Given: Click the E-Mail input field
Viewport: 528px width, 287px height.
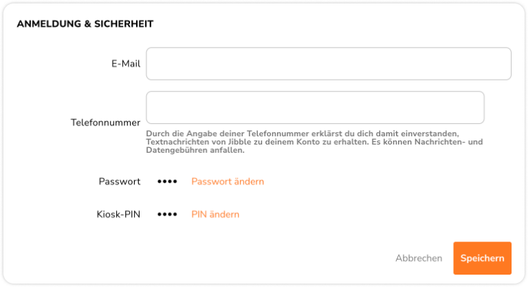Looking at the screenshot, I should (x=329, y=64).
